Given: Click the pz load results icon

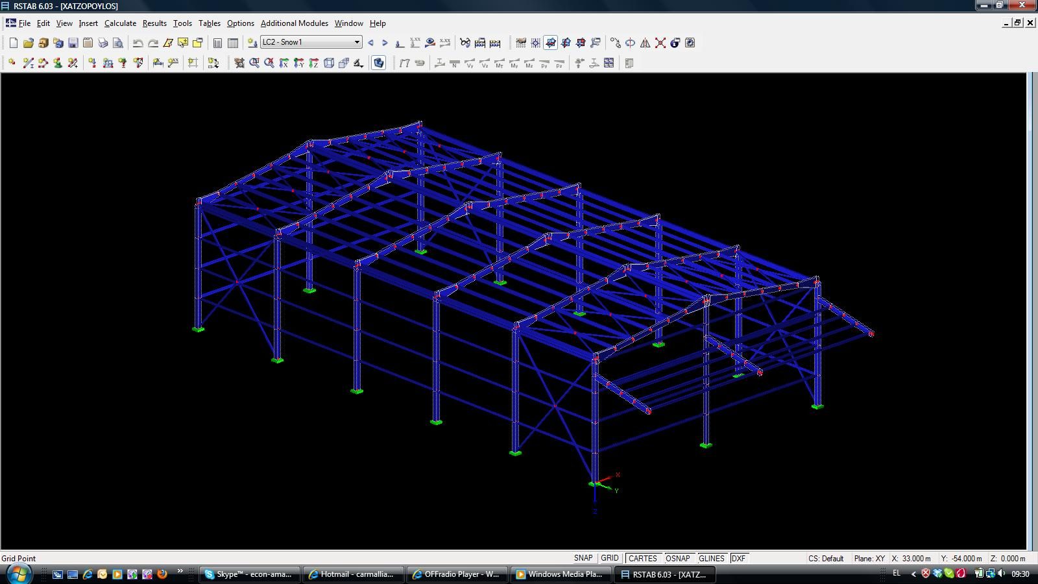Looking at the screenshot, I should click(x=559, y=63).
